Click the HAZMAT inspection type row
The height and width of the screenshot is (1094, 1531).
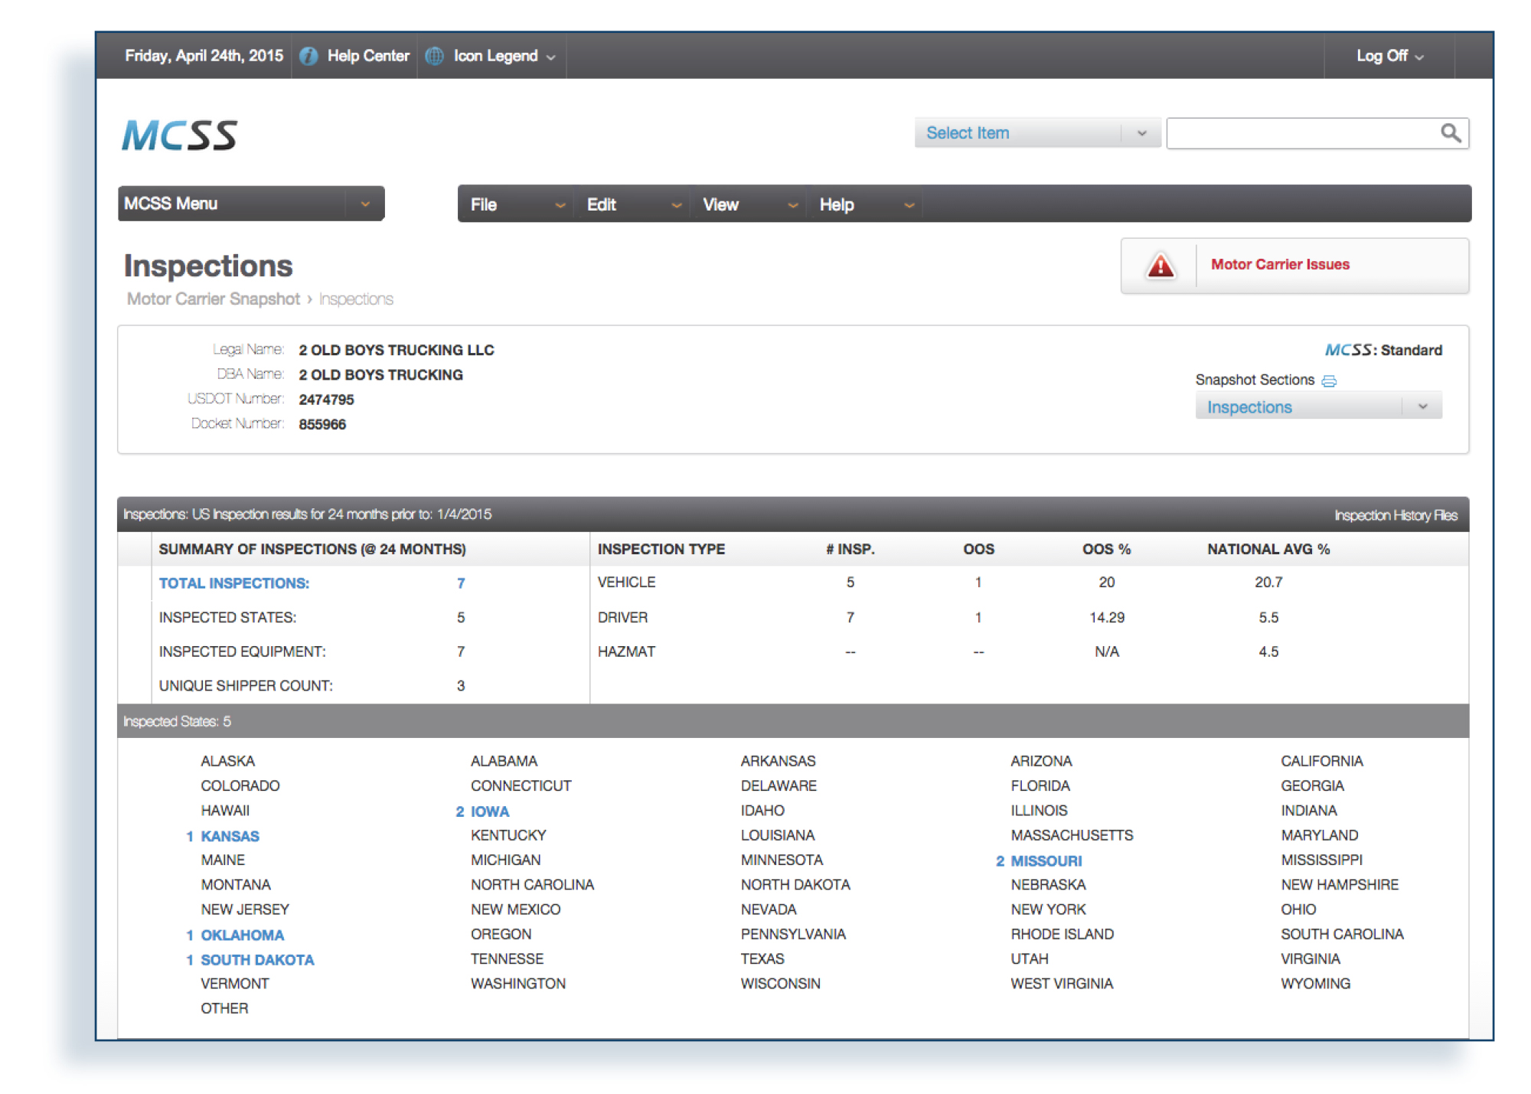tap(1029, 652)
